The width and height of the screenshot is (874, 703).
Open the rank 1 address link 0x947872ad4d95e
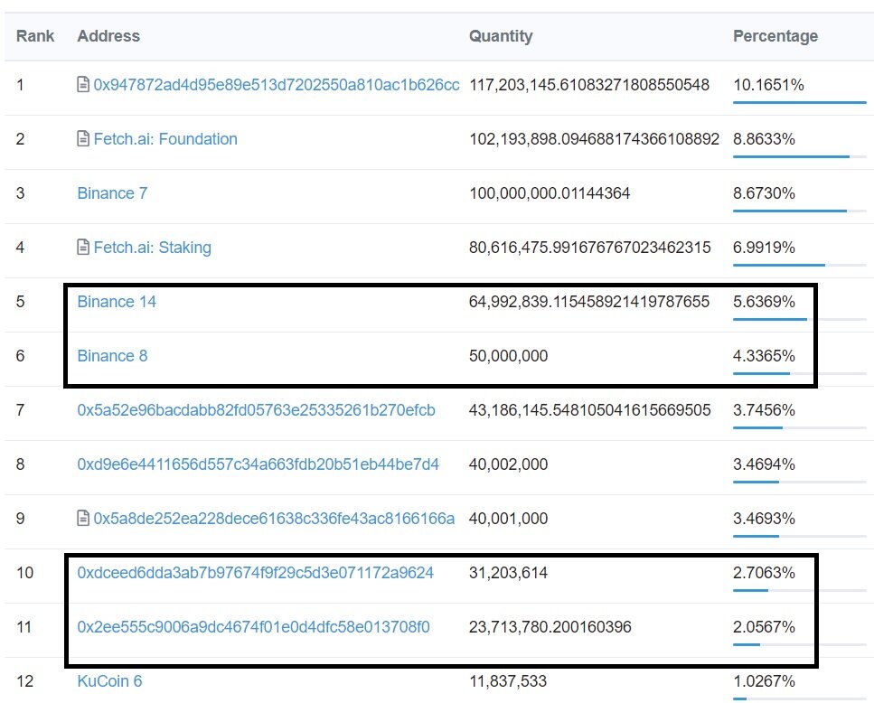click(277, 85)
